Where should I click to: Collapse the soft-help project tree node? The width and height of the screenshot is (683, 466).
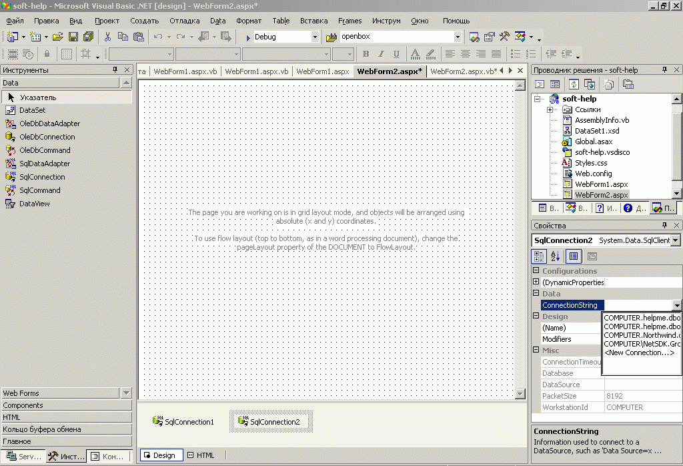point(538,99)
